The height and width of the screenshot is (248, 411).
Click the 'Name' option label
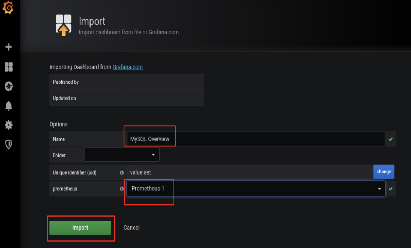click(59, 139)
